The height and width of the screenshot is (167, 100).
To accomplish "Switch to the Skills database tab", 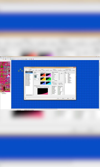I will click(x=33, y=70).
